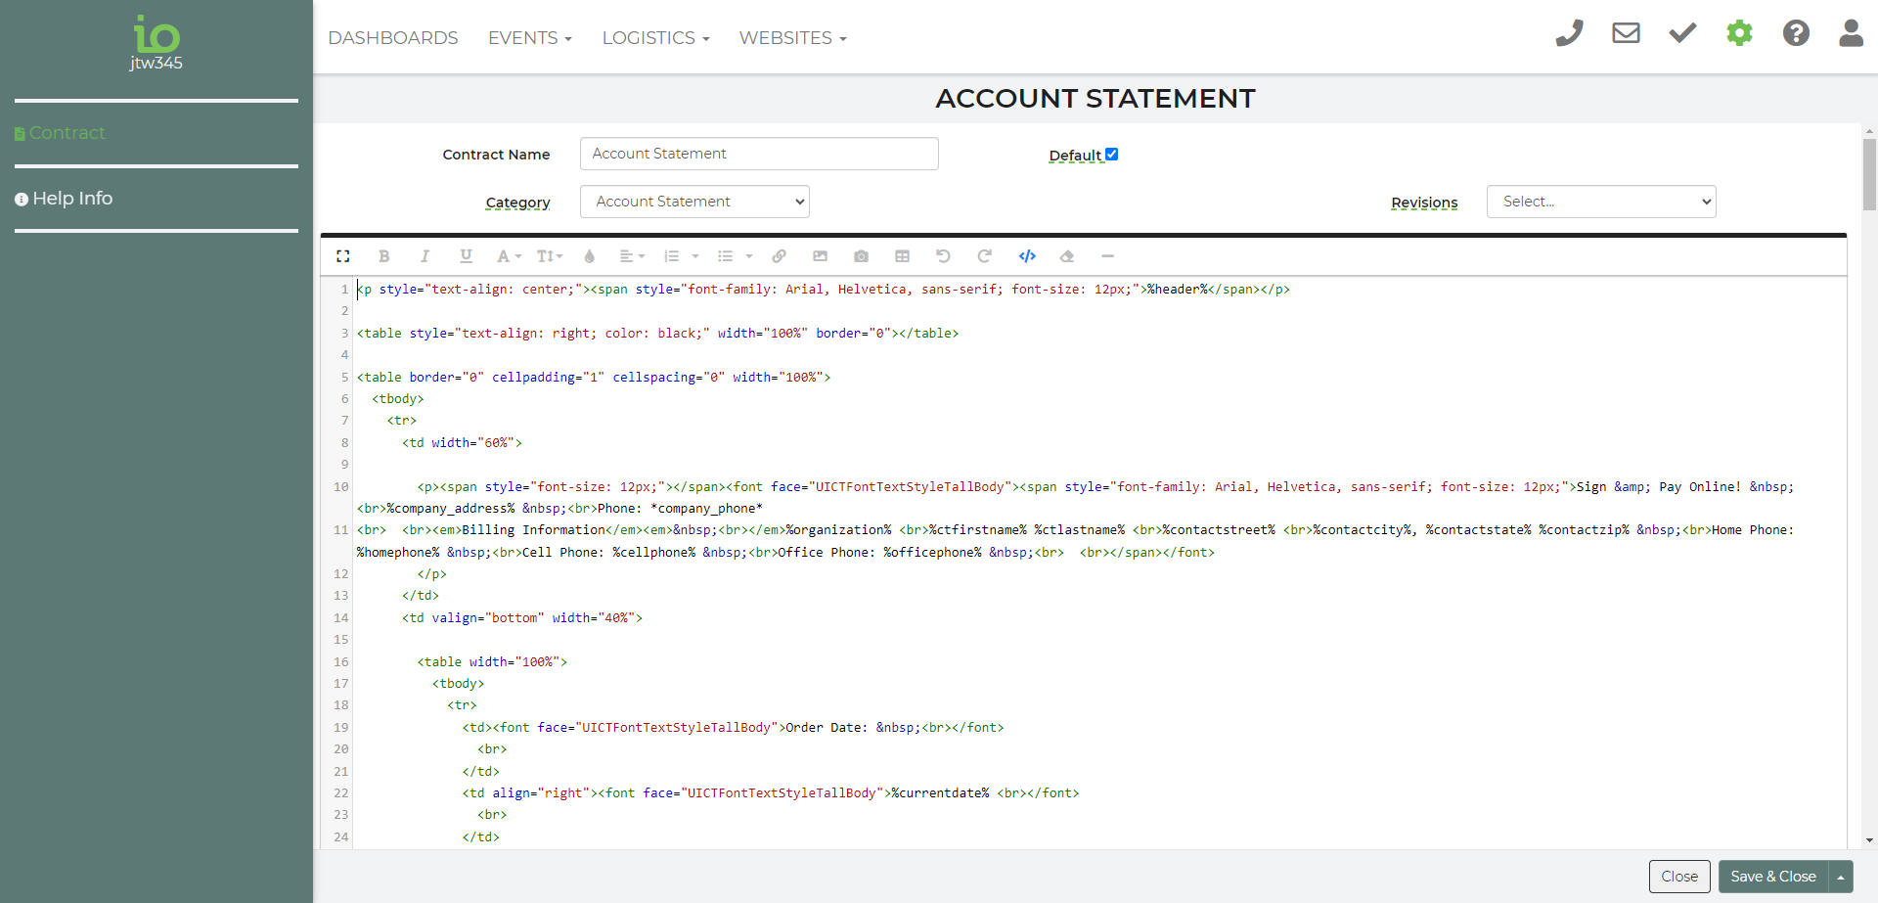Open help via the question mark icon
The width and height of the screenshot is (1878, 903).
coord(1796,33)
